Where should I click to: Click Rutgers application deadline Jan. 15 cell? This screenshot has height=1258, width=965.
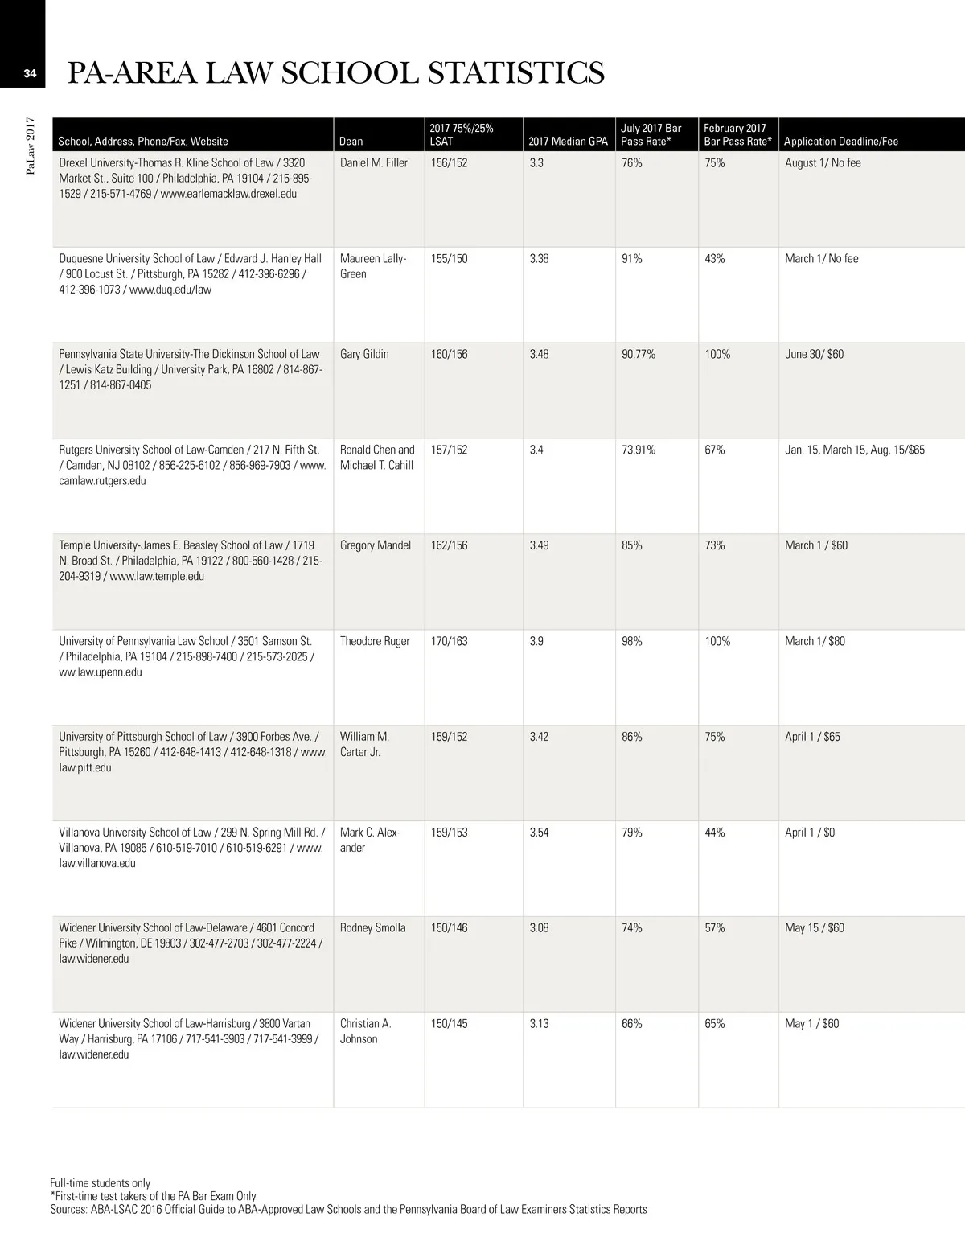click(854, 450)
